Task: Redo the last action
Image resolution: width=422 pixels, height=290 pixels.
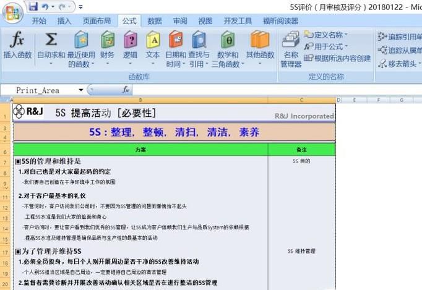Action: pyautogui.click(x=62, y=6)
